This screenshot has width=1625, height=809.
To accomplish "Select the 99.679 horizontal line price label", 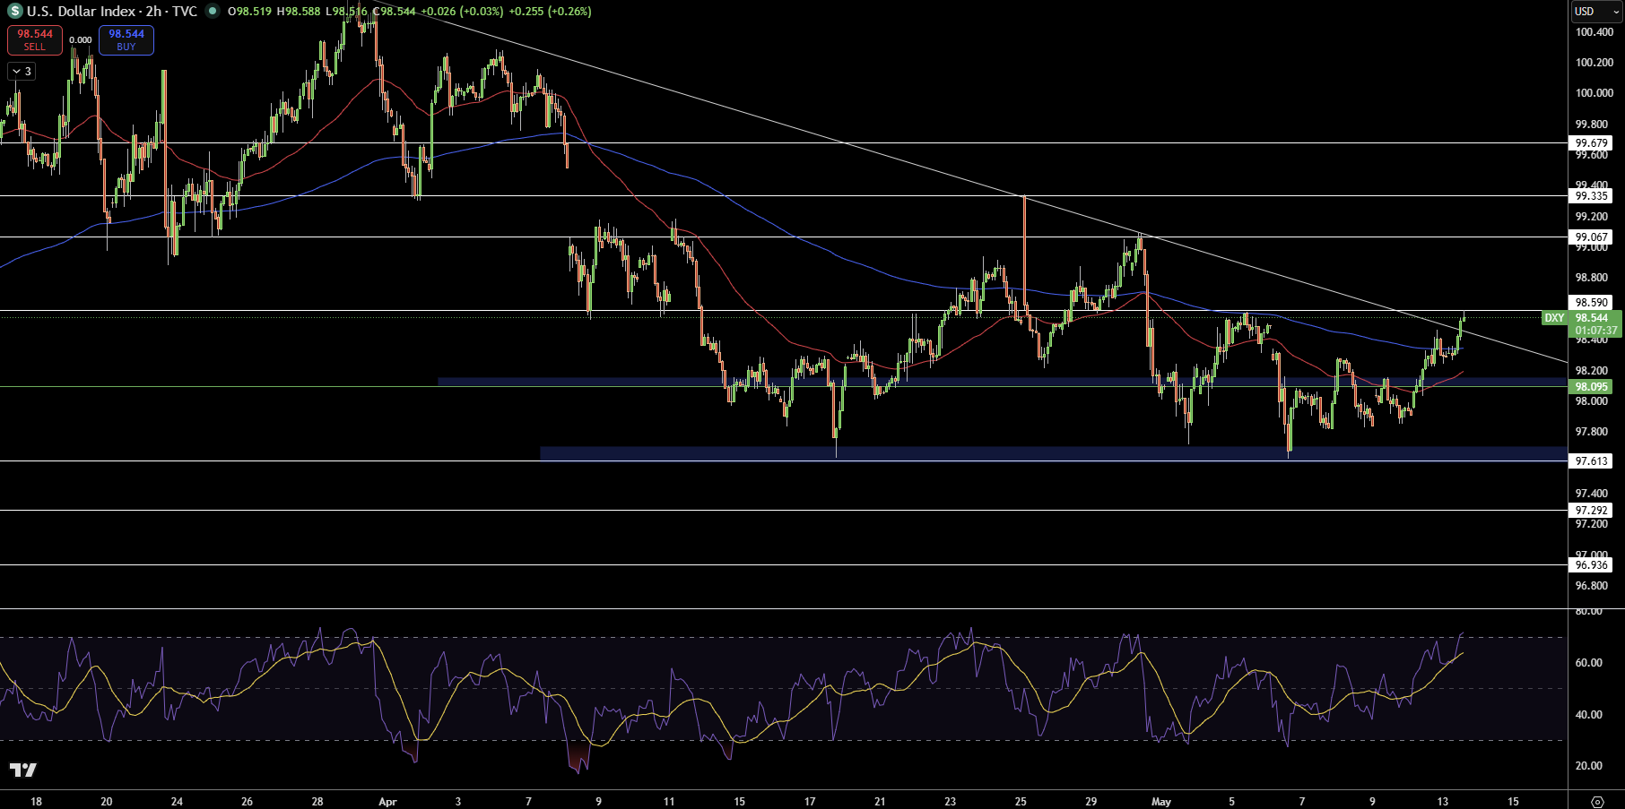I will pyautogui.click(x=1592, y=143).
